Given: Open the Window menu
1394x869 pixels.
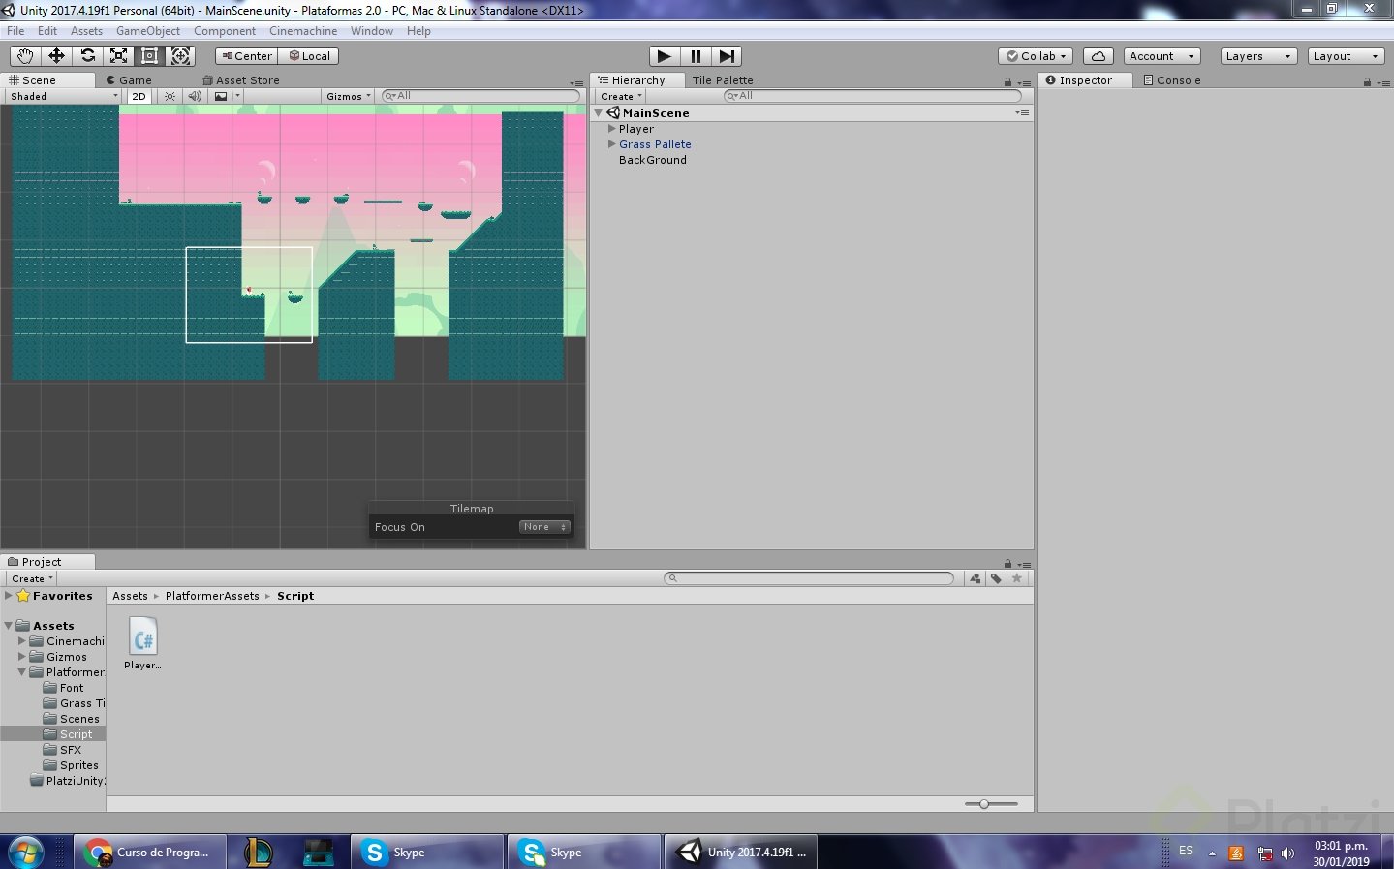Looking at the screenshot, I should tap(372, 31).
